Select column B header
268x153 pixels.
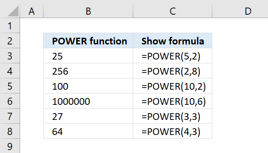click(x=88, y=11)
